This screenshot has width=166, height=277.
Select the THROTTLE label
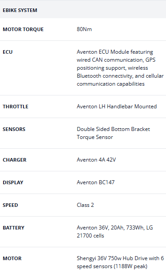pos(15,107)
